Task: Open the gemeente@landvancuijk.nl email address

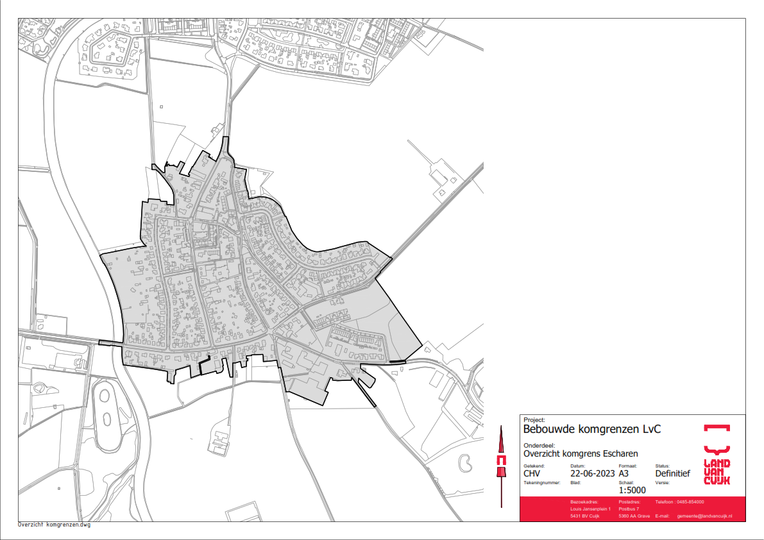Action: [x=704, y=516]
